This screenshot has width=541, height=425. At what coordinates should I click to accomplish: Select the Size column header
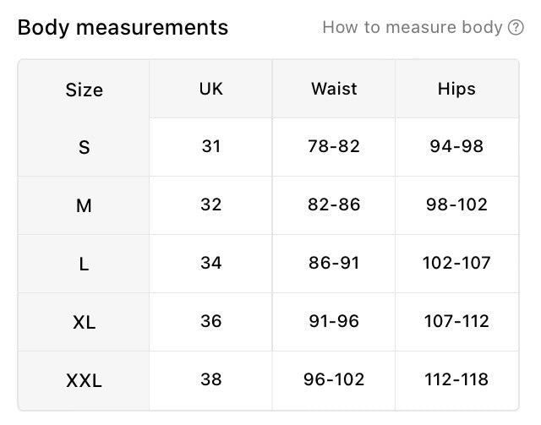coord(85,90)
